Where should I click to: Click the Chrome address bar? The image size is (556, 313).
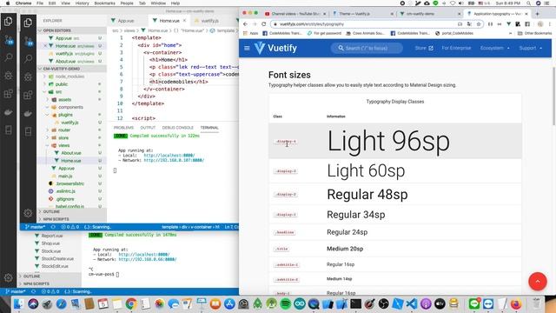pyautogui.click(x=365, y=24)
